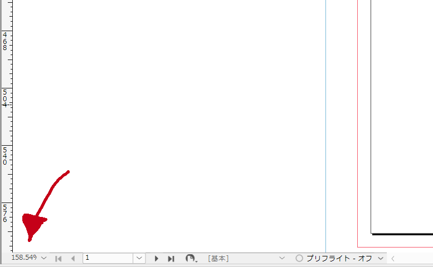Screen dimensions: 433x267
Task: Open the document status menu icon
Action: pyautogui.click(x=191, y=259)
